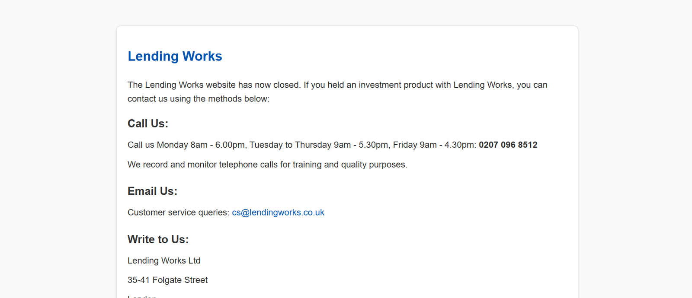
Task: Click the phone number 0207 096 8512
Action: pos(508,145)
